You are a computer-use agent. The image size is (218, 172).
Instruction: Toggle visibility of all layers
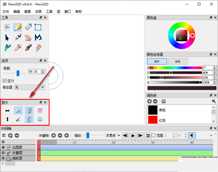click(3, 142)
